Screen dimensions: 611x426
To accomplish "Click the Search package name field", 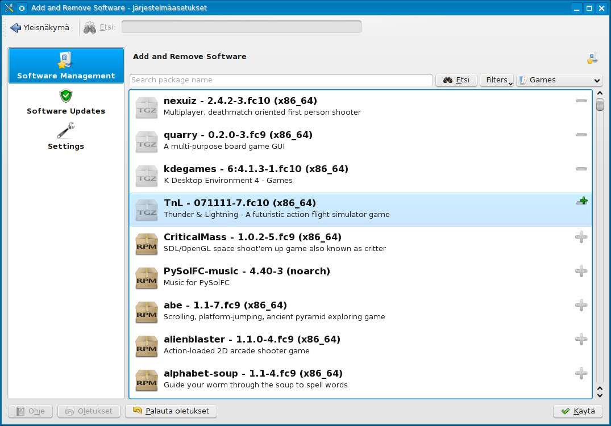I will pyautogui.click(x=281, y=80).
